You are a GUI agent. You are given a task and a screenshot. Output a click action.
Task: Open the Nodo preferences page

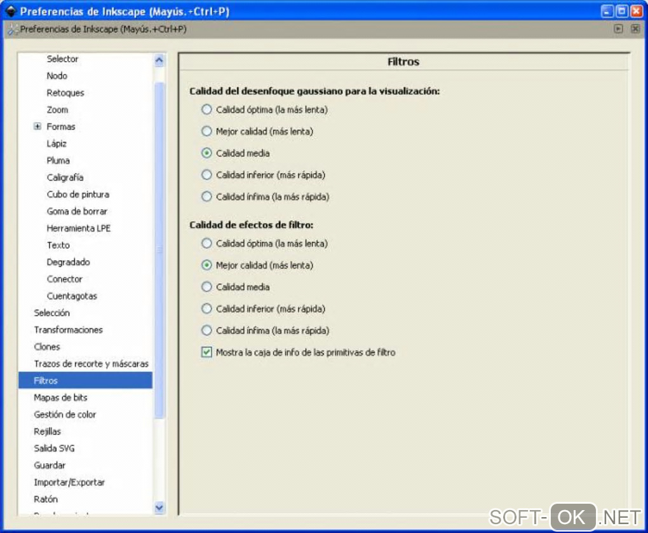tap(57, 76)
